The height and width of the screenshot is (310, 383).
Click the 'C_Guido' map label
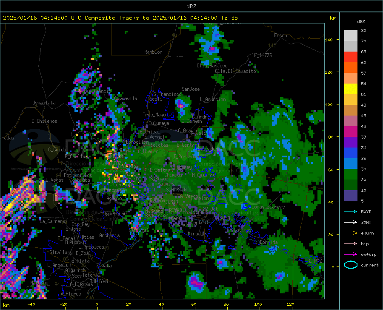tap(57, 150)
